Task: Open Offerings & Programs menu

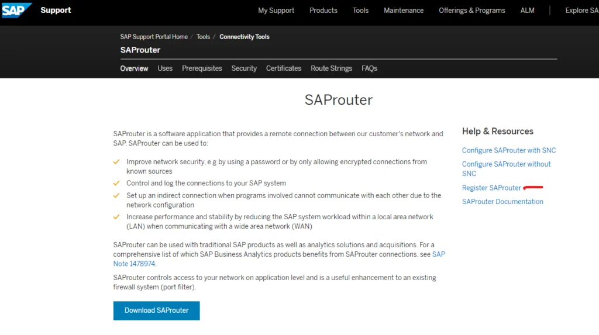Action: (x=472, y=11)
